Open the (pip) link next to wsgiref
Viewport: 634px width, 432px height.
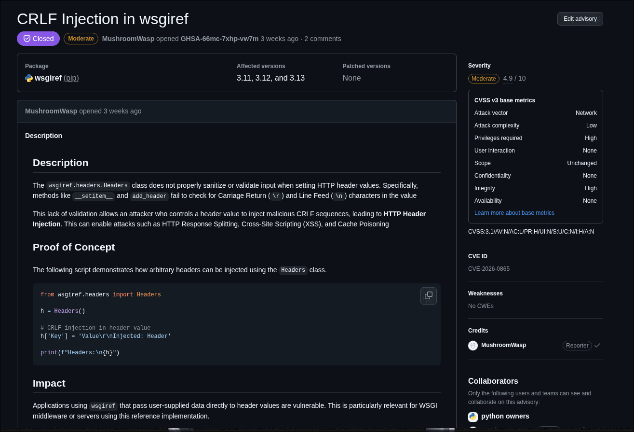pyautogui.click(x=71, y=78)
